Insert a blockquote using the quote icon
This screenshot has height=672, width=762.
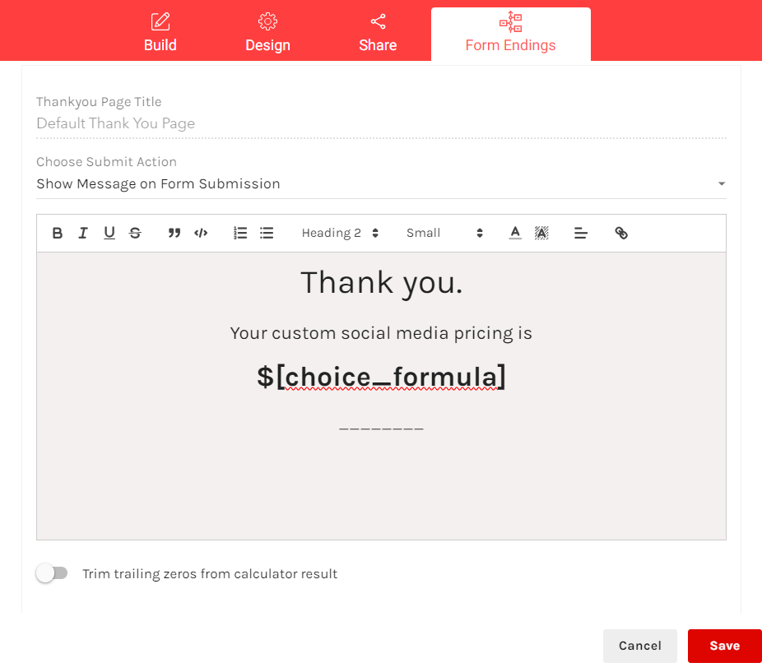(174, 233)
